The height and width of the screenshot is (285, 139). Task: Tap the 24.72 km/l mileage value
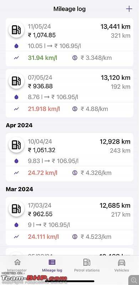(x=42, y=173)
